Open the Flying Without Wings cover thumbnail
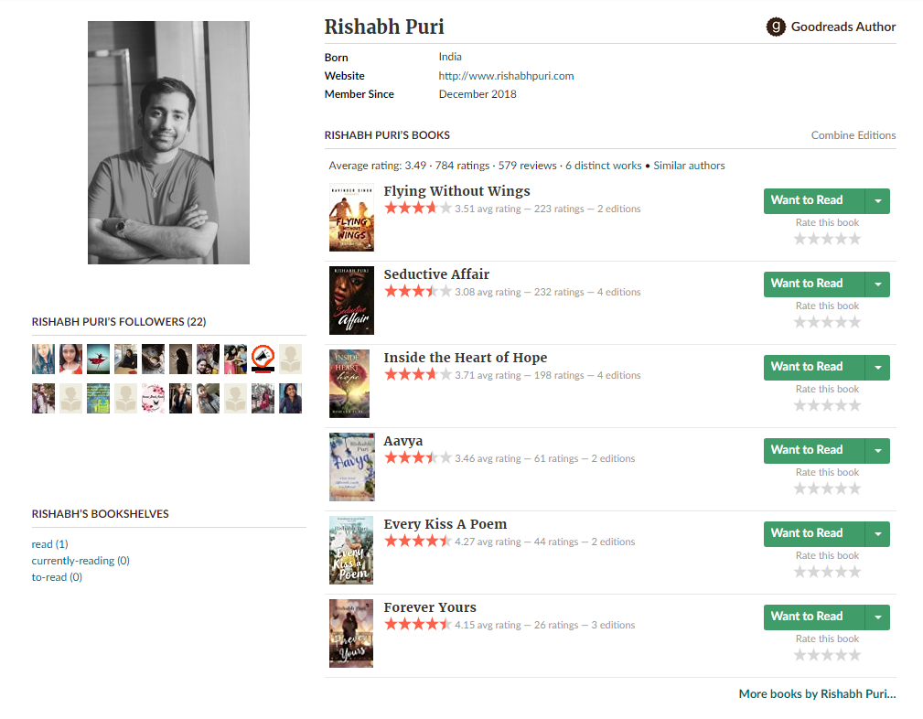Screen dimensions: 923x719 (x=350, y=217)
